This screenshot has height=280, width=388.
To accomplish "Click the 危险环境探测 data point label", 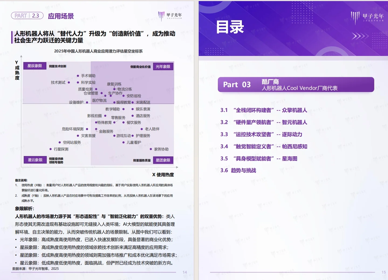I will pos(73,129).
